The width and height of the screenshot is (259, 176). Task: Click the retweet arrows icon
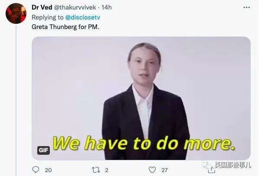96,170
